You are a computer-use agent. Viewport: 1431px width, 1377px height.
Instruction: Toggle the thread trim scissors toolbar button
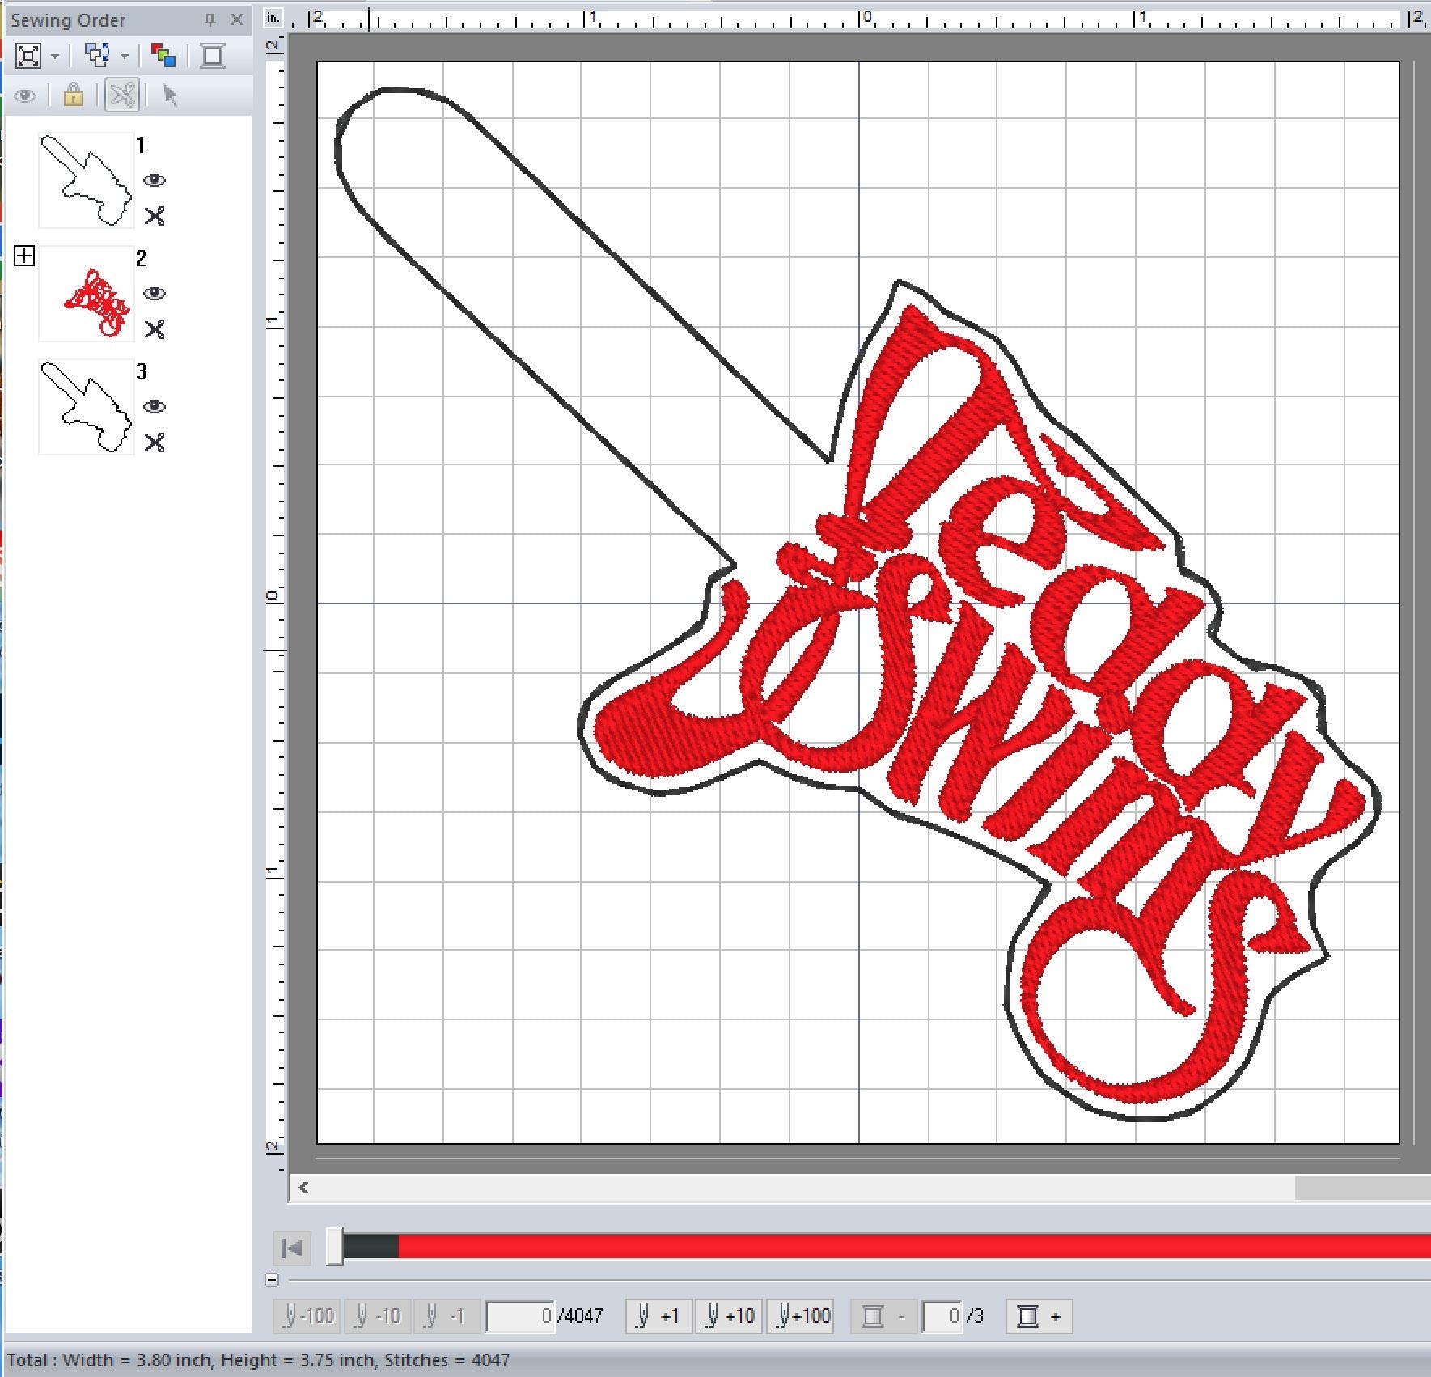(122, 95)
